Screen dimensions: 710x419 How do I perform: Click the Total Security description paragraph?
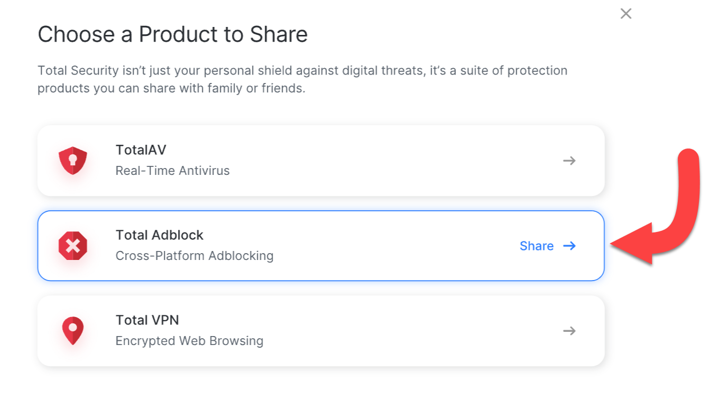302,79
